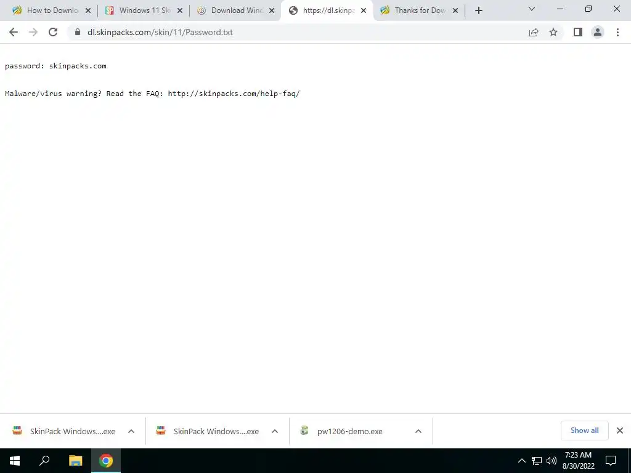Click the skinpacks.com/help-faq URL text

click(234, 94)
